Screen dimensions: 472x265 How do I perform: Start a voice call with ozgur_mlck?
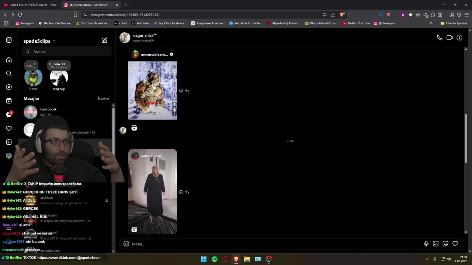440,38
